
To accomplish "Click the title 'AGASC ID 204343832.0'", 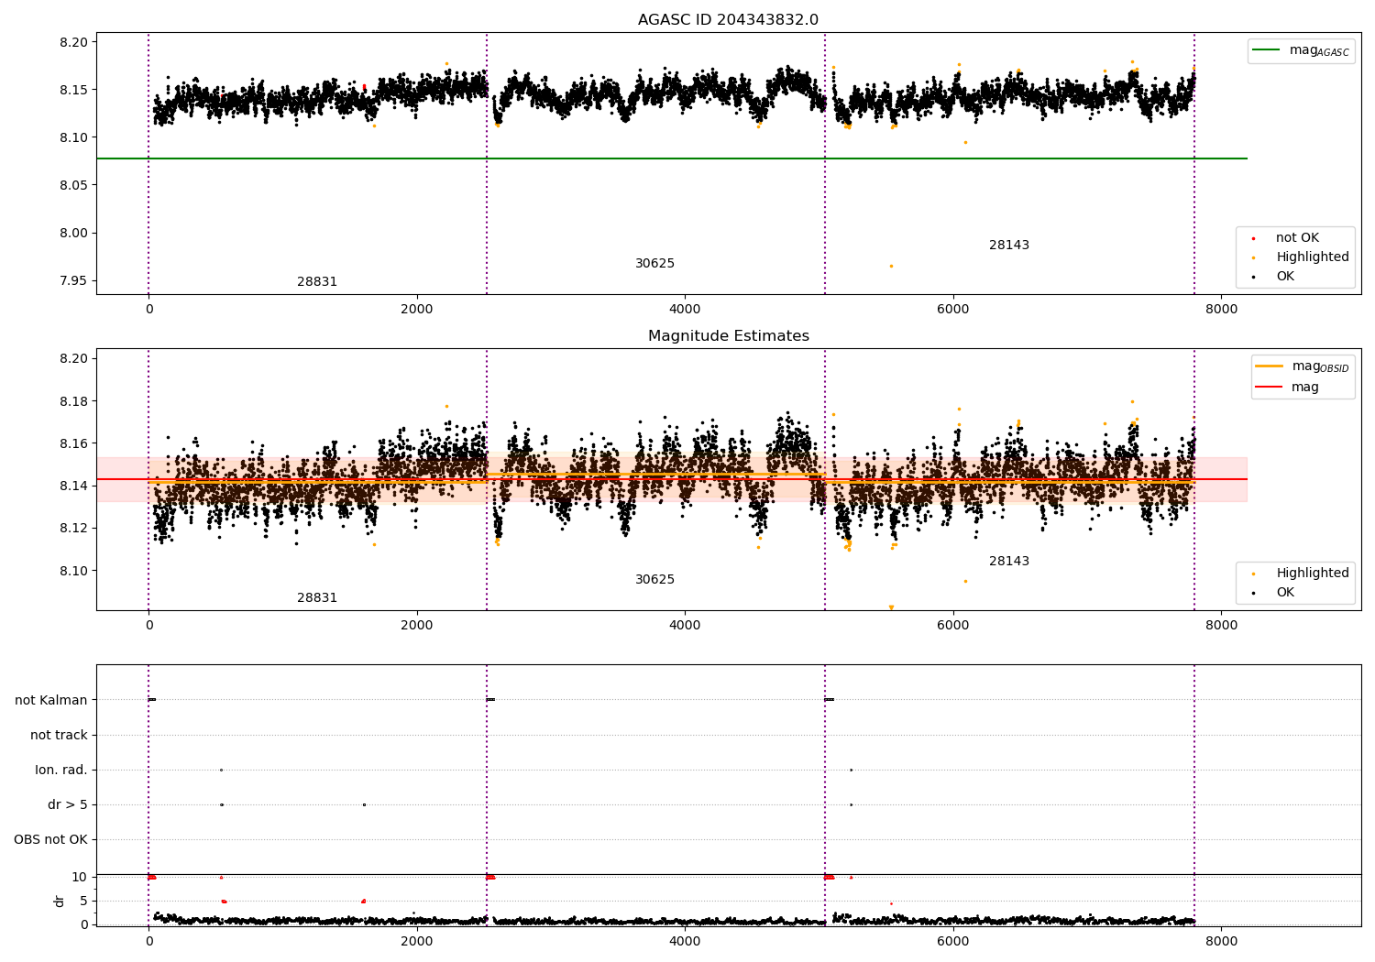I will coord(728,20).
